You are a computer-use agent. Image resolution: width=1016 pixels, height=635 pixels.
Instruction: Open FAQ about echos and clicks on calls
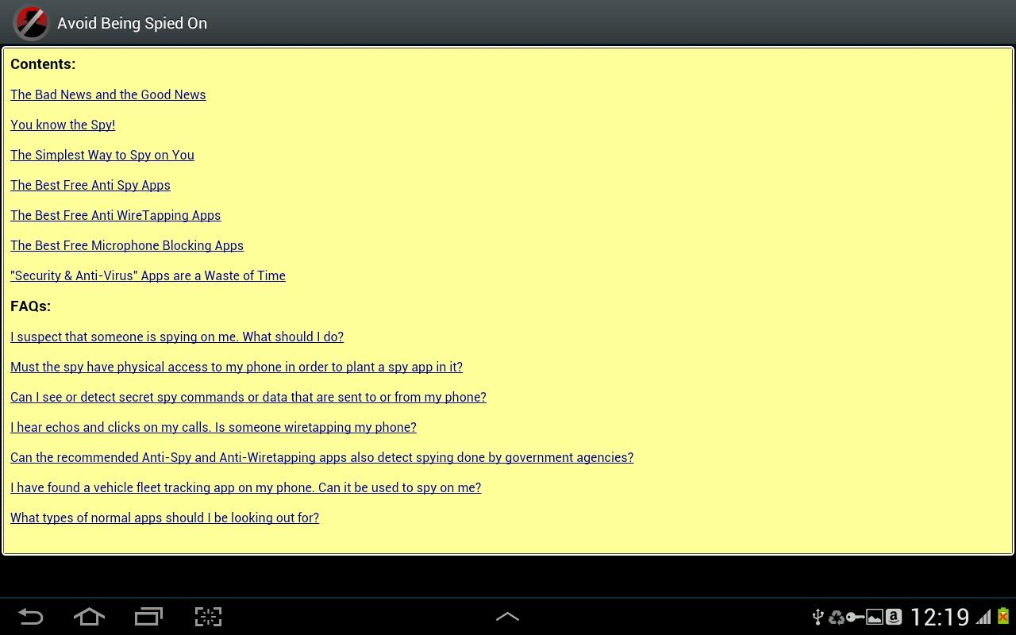pos(214,427)
